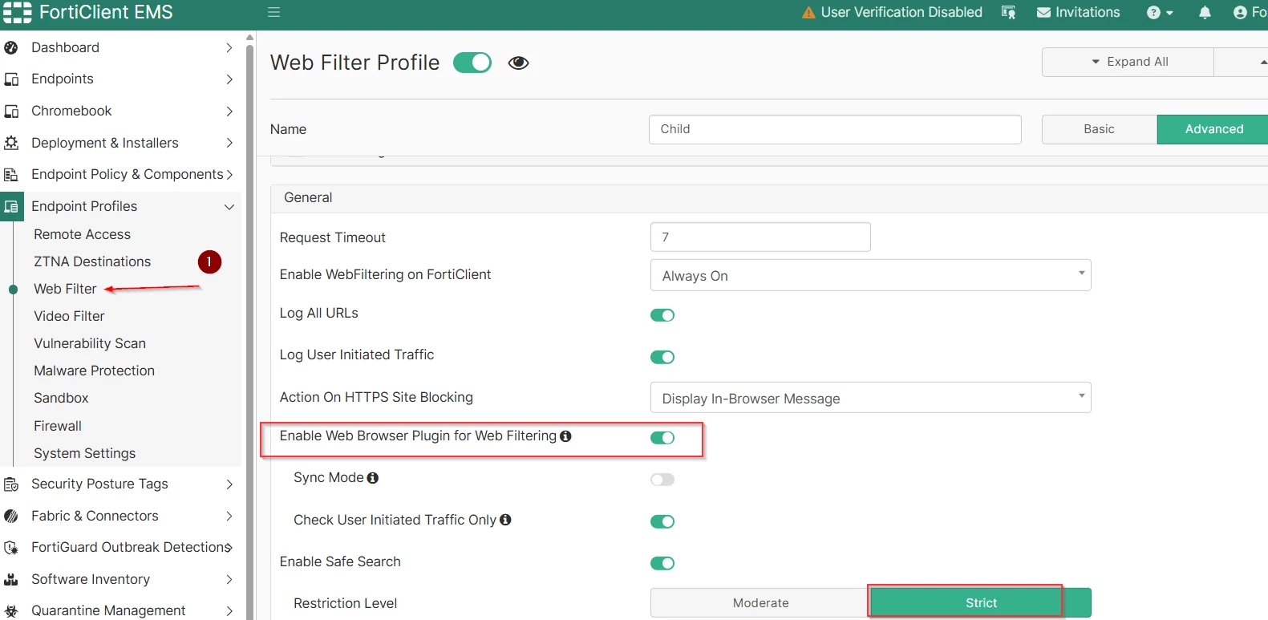This screenshot has width=1268, height=620.
Task: Expand Software Inventory chevron
Action: tap(229, 579)
